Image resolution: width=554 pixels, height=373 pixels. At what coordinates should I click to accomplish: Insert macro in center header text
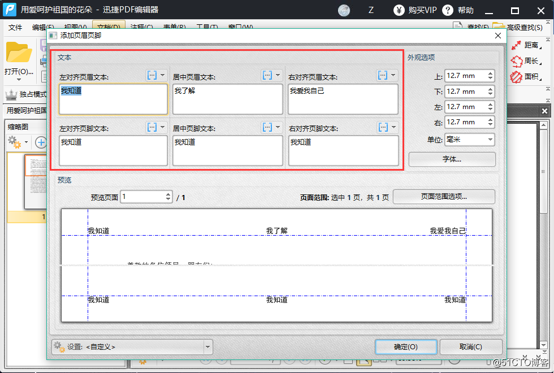coord(267,75)
